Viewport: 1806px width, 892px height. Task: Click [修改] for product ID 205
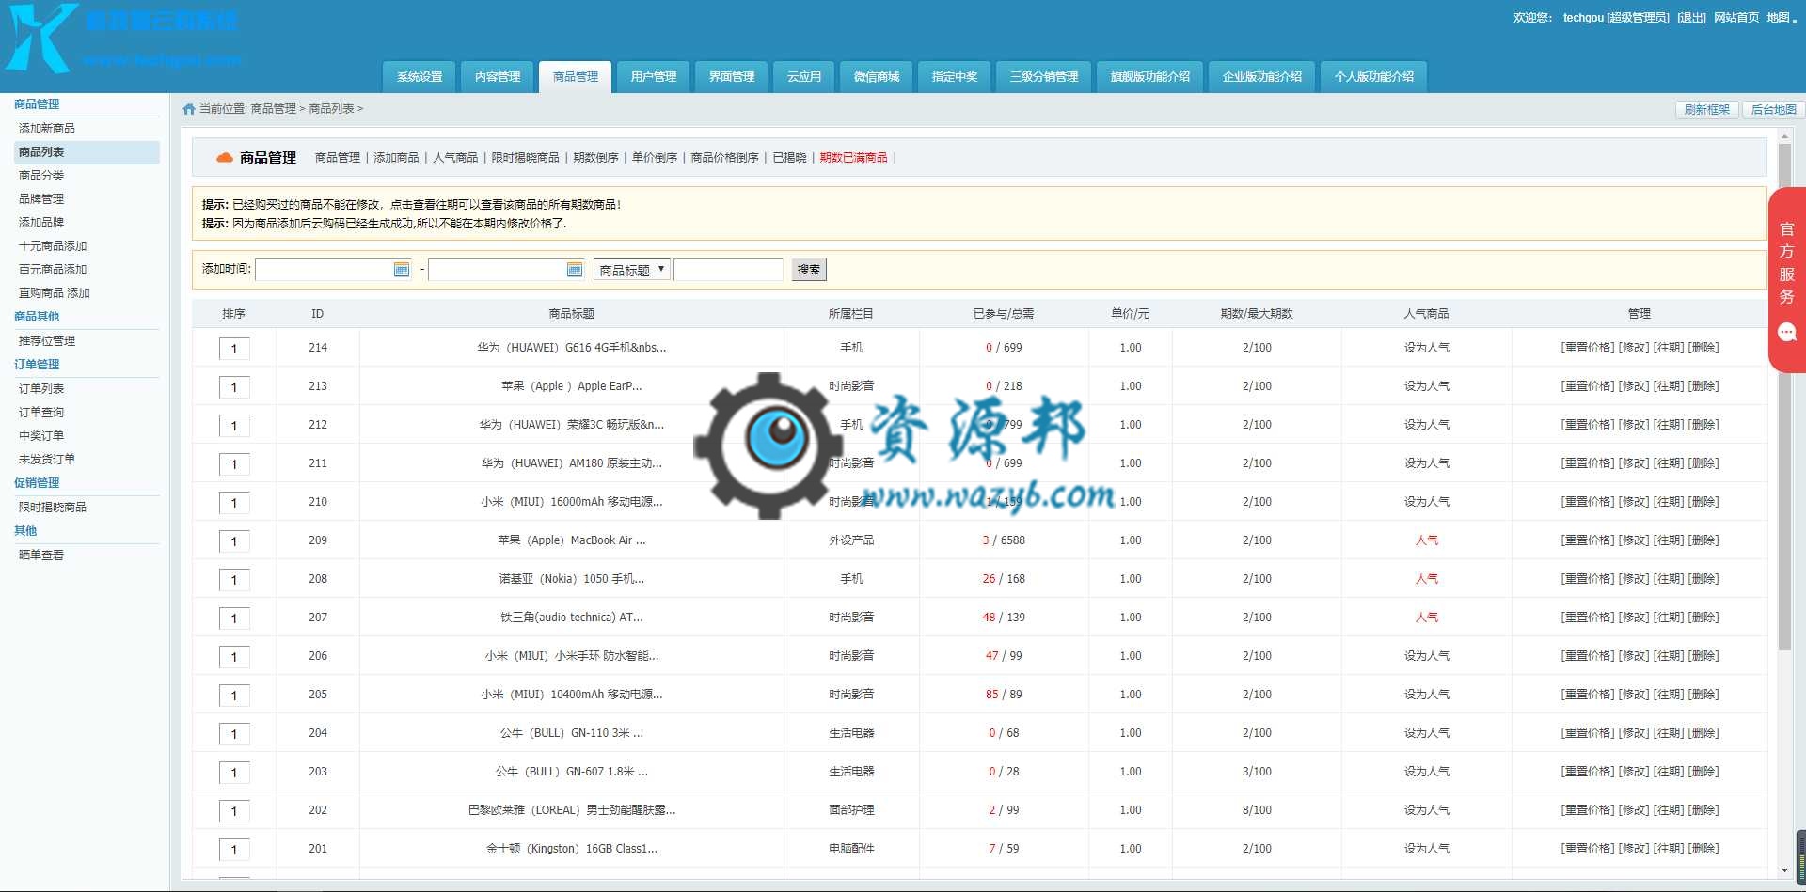(x=1634, y=695)
